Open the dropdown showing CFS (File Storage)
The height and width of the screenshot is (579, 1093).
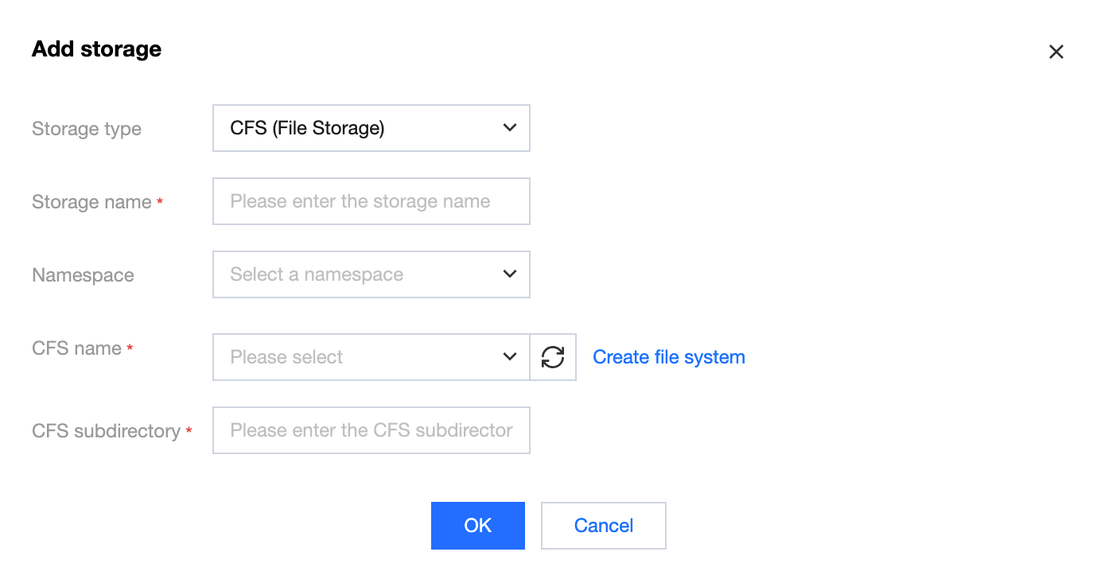pyautogui.click(x=371, y=128)
